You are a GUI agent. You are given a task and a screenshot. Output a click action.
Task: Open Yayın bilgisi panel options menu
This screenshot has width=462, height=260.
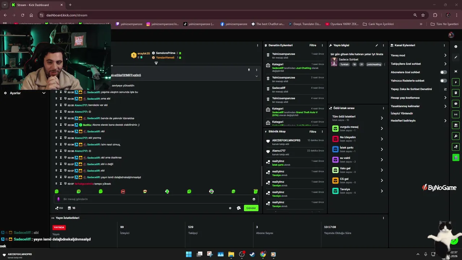tap(383, 45)
